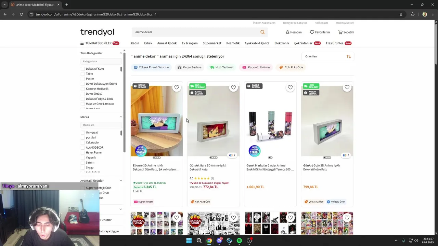Click the Kategori ara search field
Screen dimensions: 438x246
coord(101,61)
